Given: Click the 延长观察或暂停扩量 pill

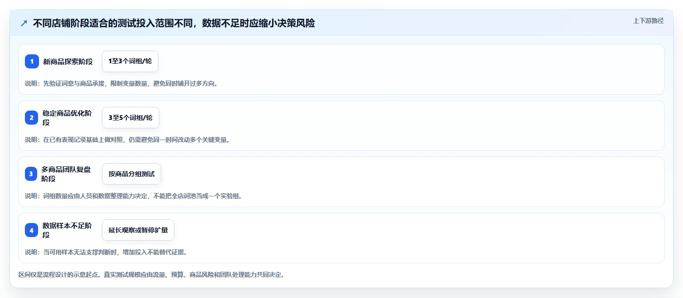Looking at the screenshot, I should click(138, 230).
